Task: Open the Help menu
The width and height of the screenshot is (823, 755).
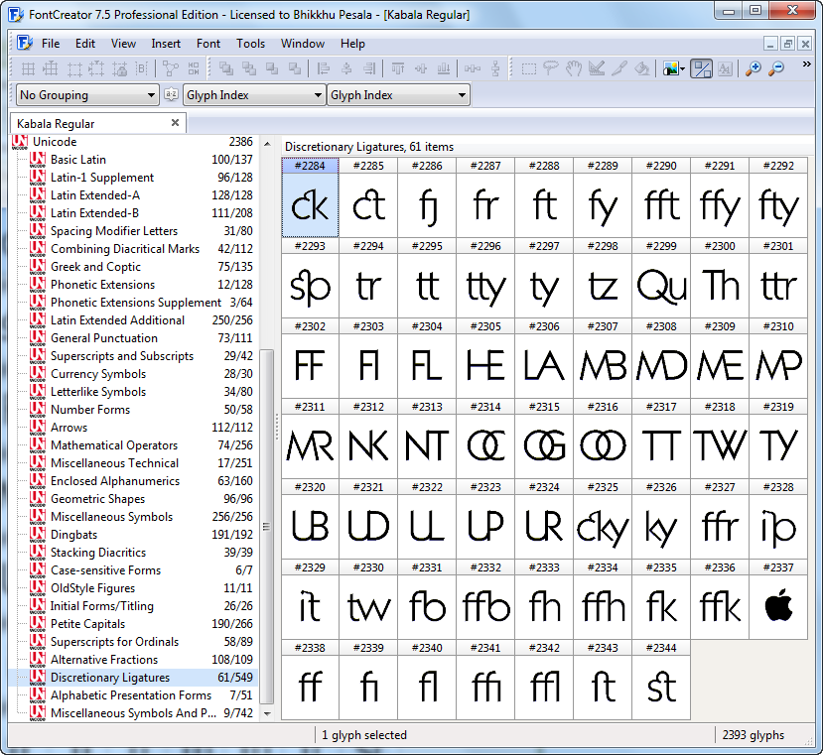Action: pyautogui.click(x=352, y=44)
